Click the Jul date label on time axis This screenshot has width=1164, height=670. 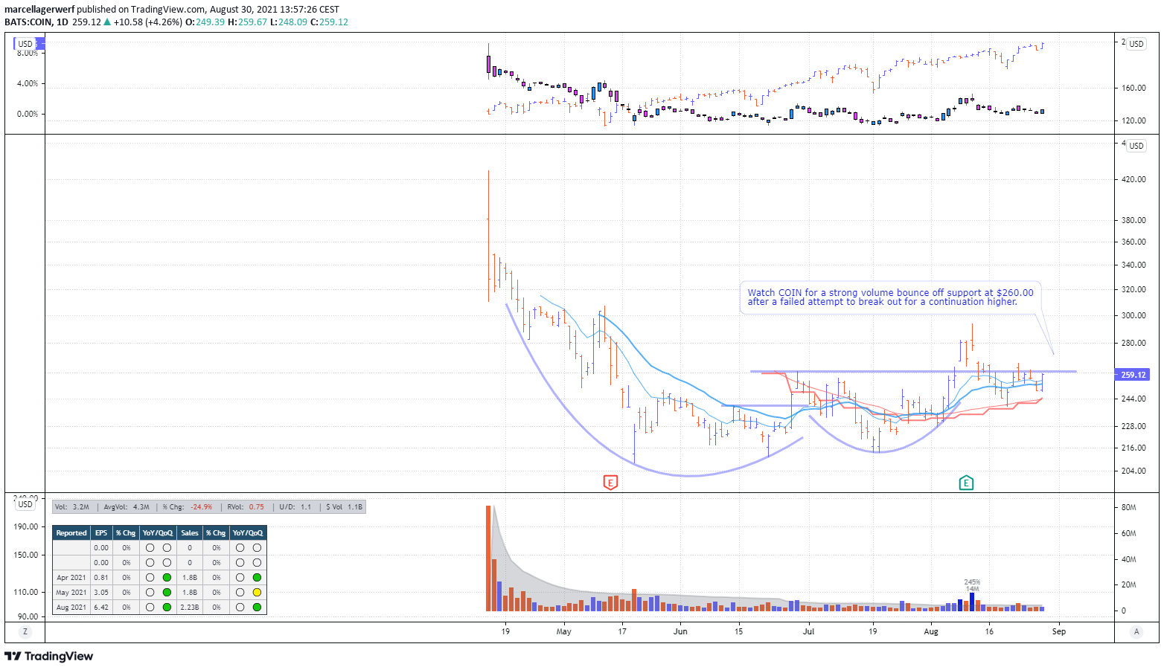point(808,631)
